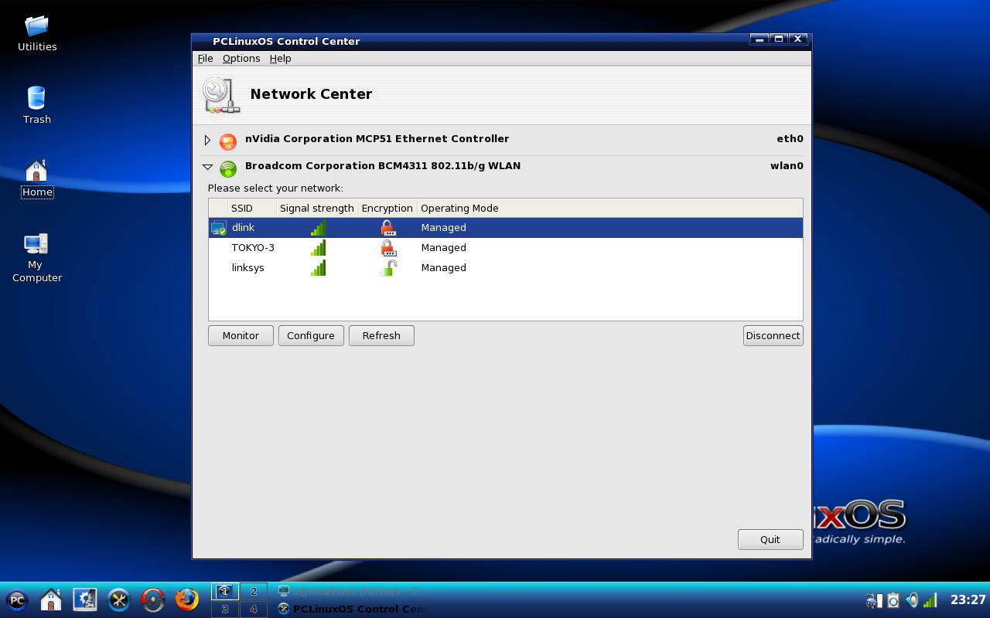Open the Home desktop icon
This screenshot has width=990, height=618.
click(37, 178)
